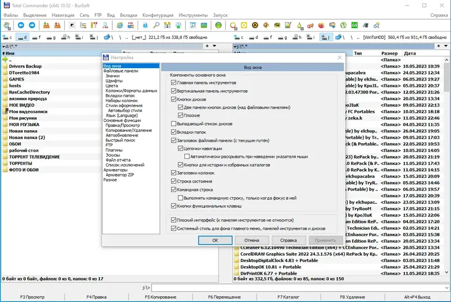Click Отмена button in settings dialog
451x302 pixels.
click(251, 240)
